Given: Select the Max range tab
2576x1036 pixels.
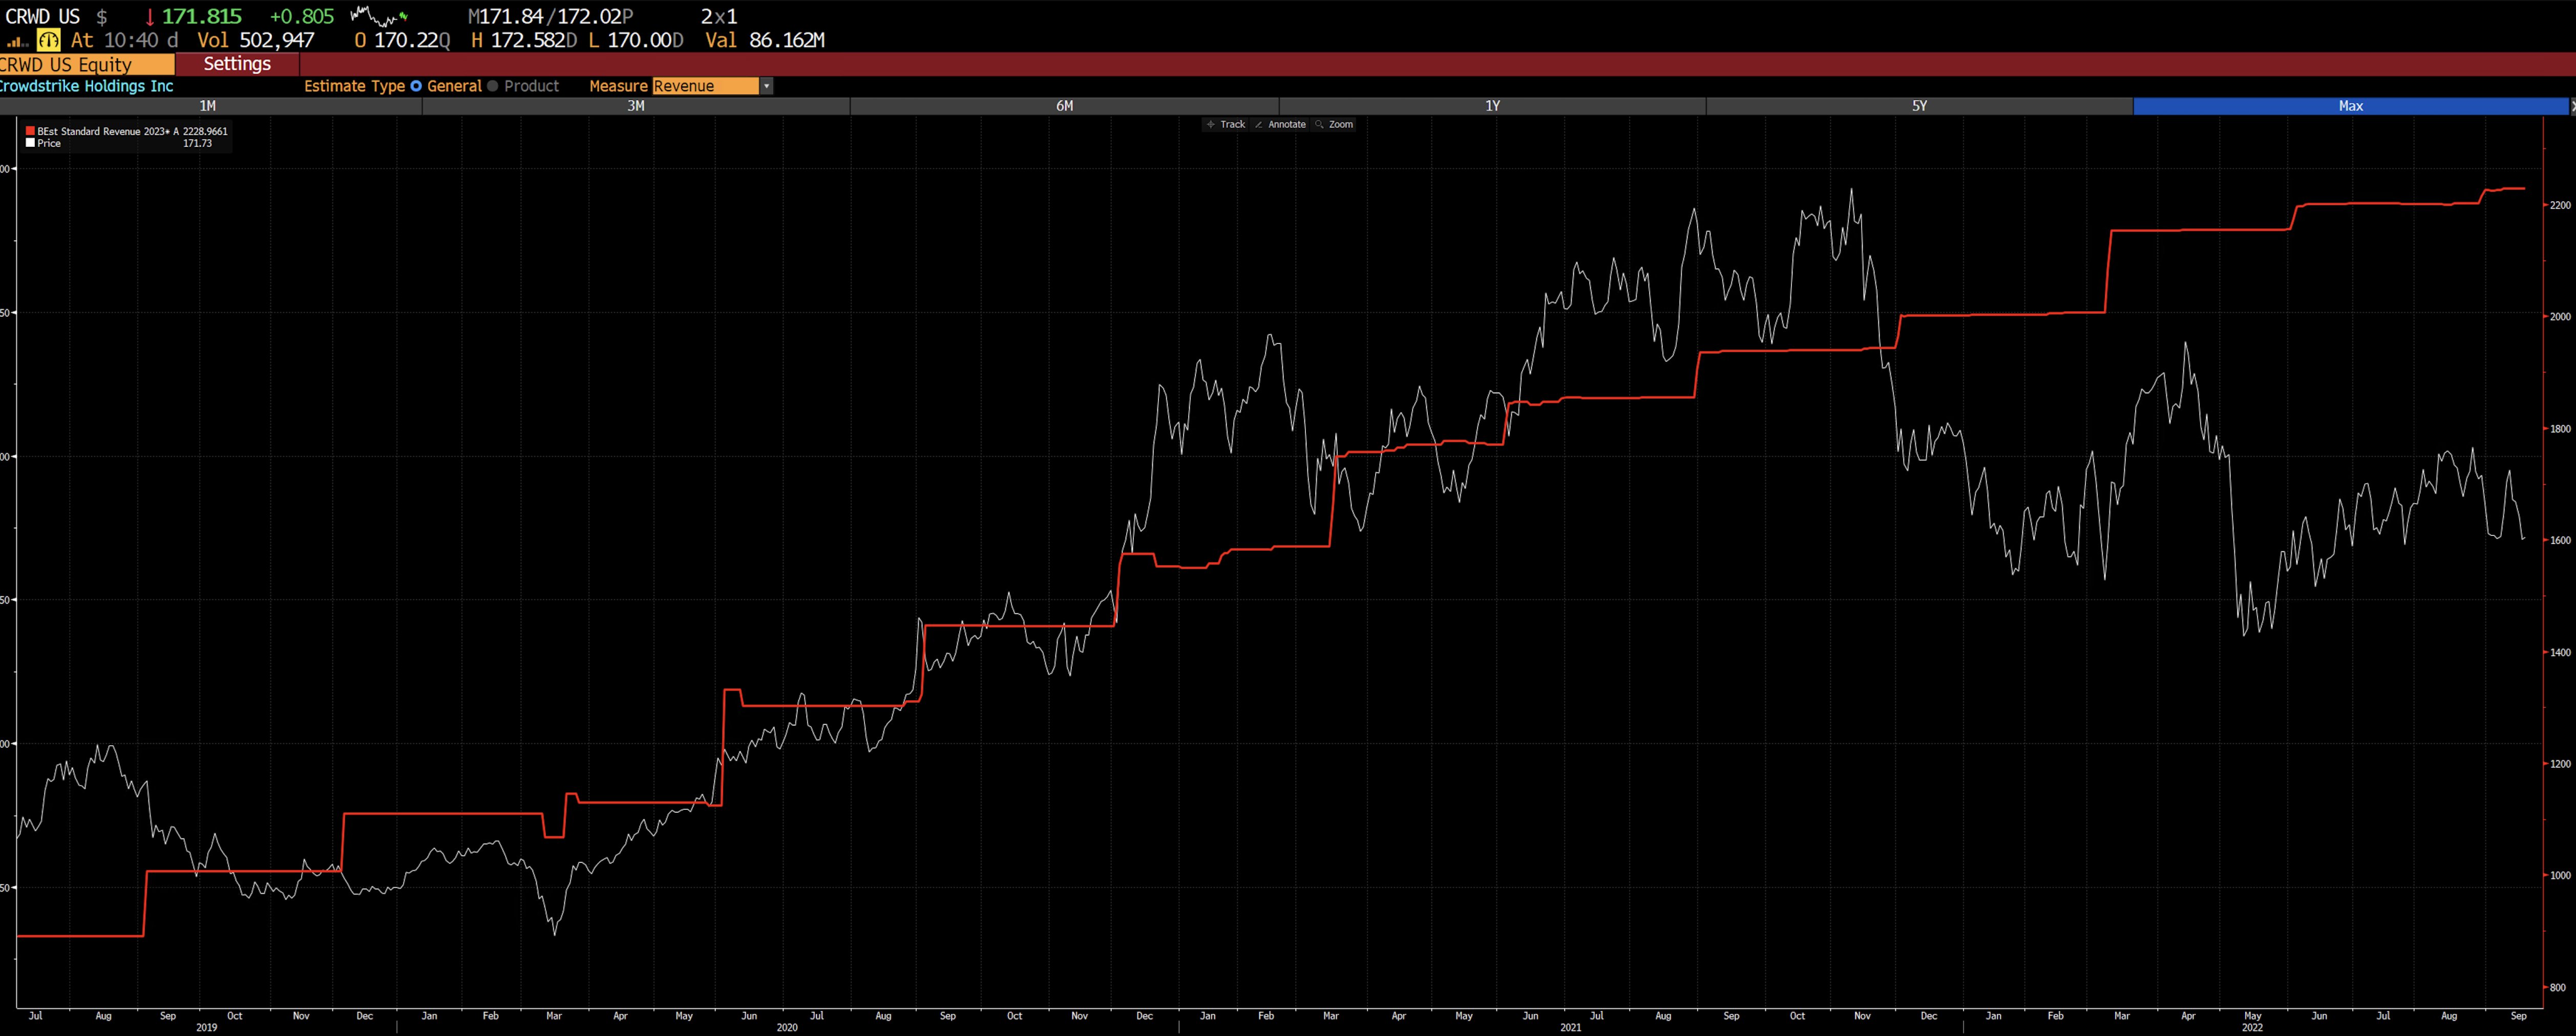Looking at the screenshot, I should 2350,106.
